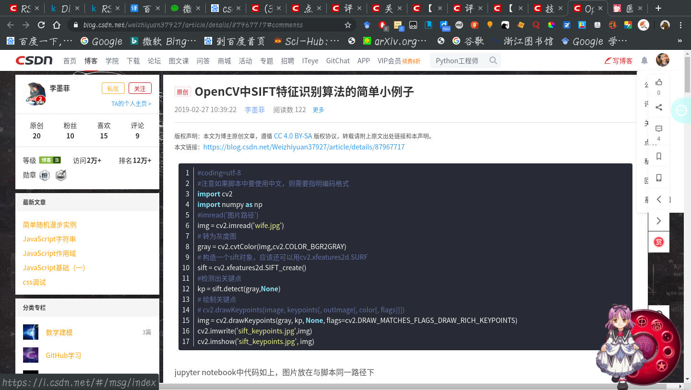Open recent article JavaScript作用域
The width and height of the screenshot is (691, 390).
coord(49,253)
